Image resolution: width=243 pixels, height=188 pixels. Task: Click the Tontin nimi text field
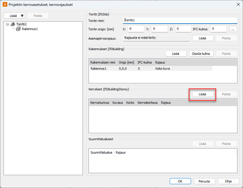point(180,21)
